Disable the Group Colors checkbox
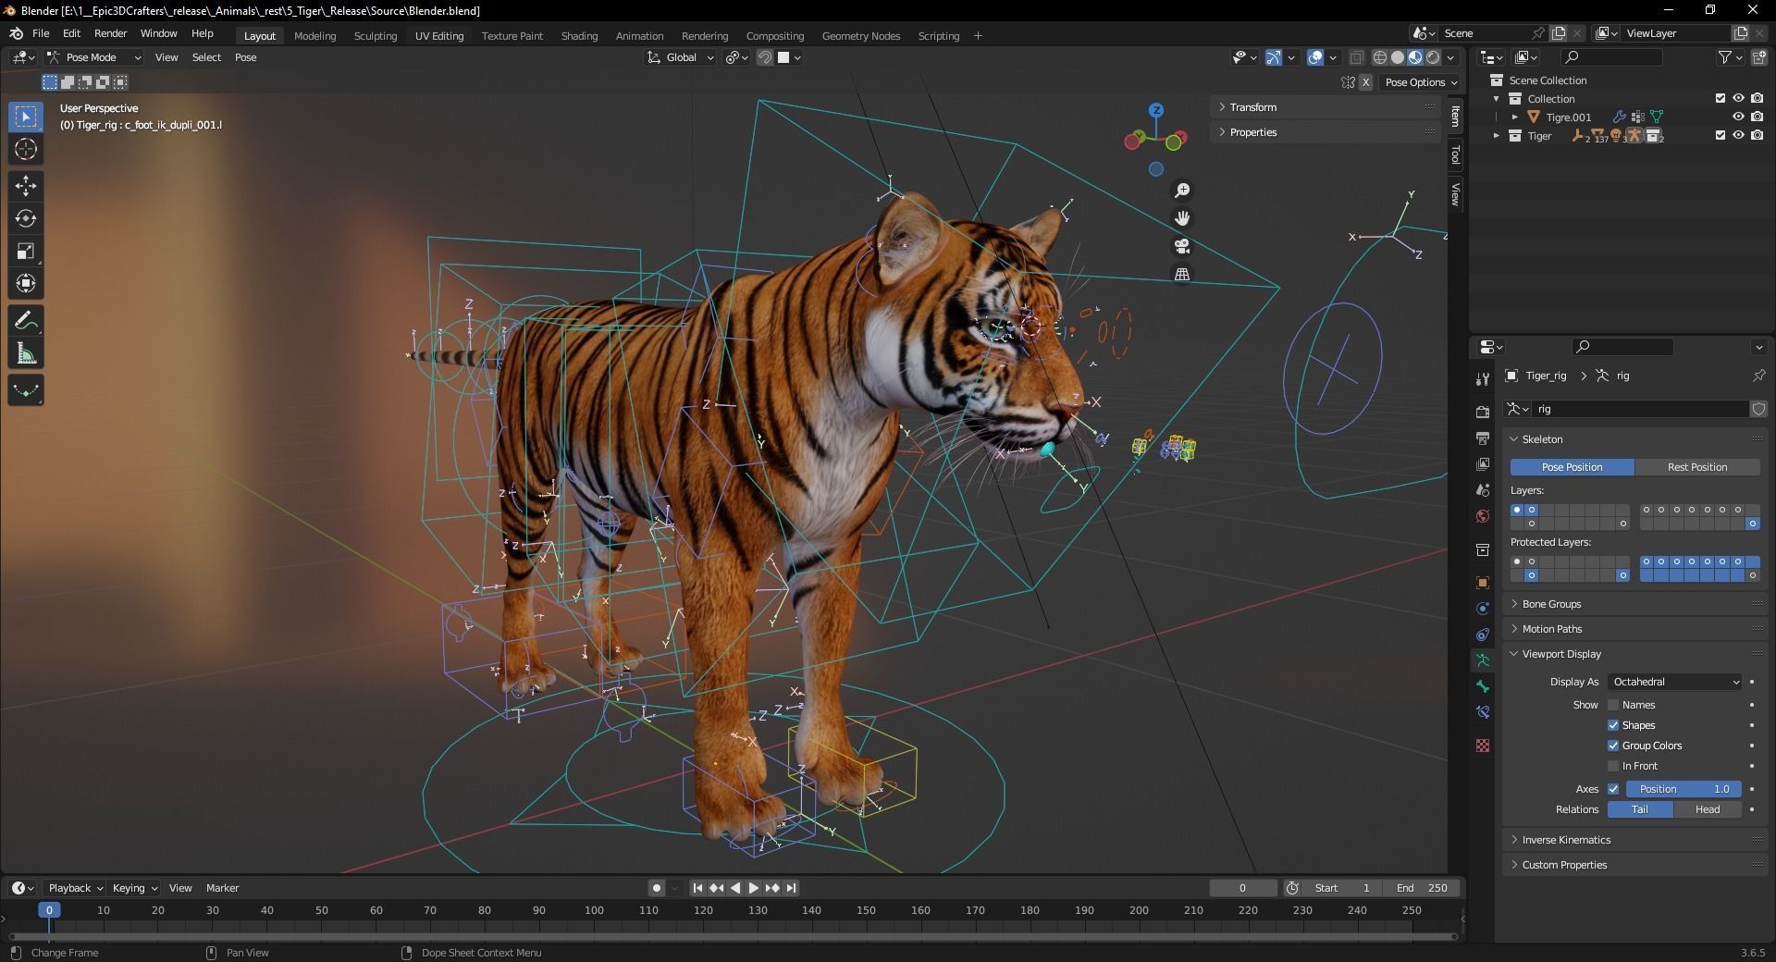 1613,746
